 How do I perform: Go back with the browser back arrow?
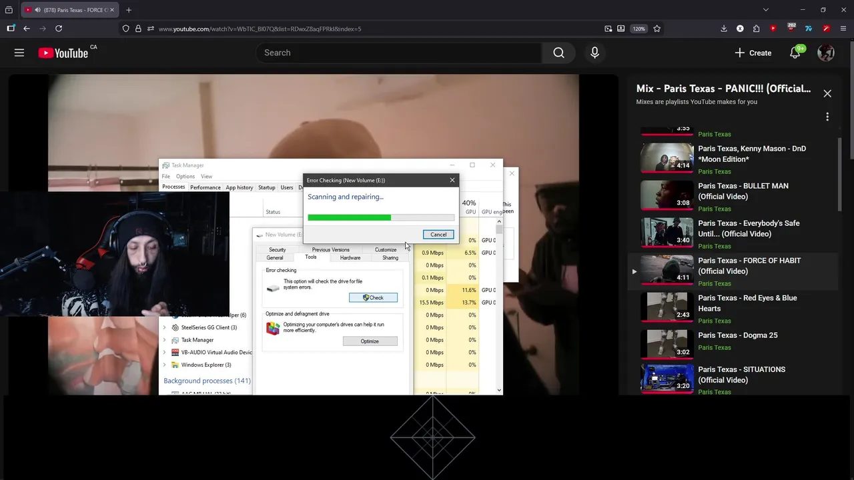click(27, 29)
